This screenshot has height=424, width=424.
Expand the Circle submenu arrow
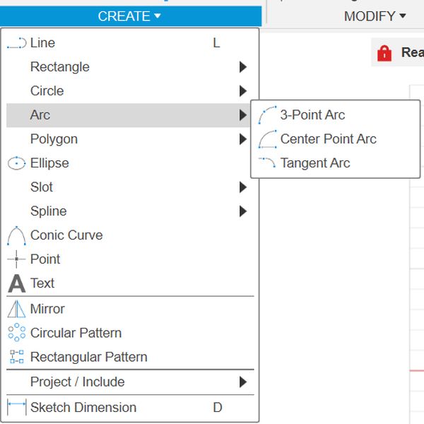point(243,91)
